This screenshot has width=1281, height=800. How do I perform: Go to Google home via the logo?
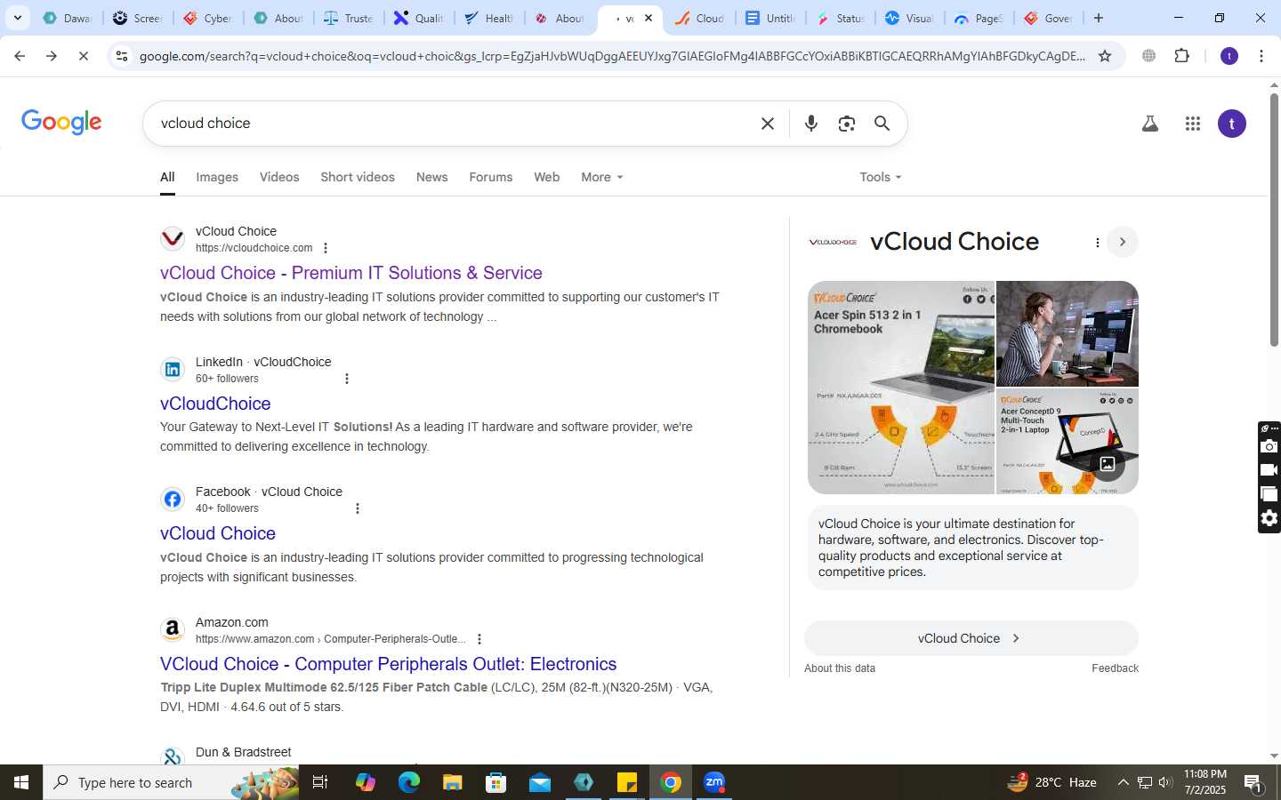pyautogui.click(x=61, y=123)
